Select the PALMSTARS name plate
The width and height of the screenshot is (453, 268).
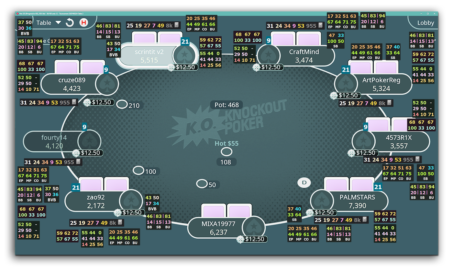tap(349, 201)
